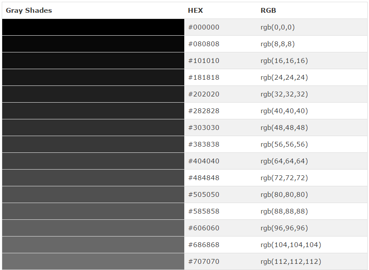The height and width of the screenshot is (270, 369).
Task: Click the Gray Shades column header
Action: tap(29, 11)
